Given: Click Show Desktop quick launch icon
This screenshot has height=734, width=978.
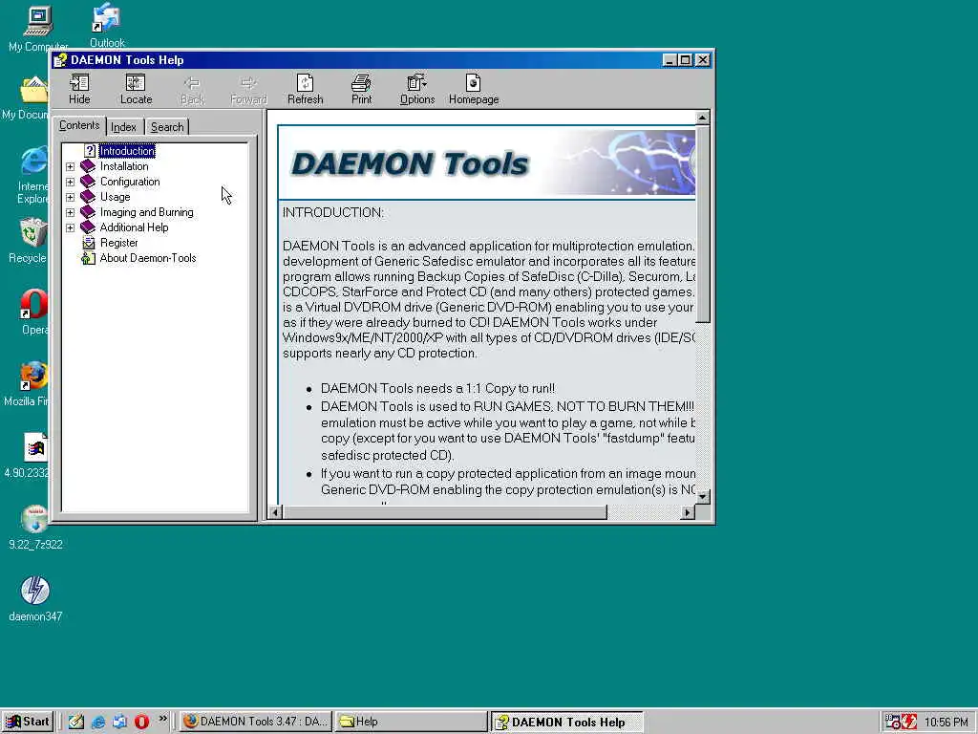Looking at the screenshot, I should 76,722.
